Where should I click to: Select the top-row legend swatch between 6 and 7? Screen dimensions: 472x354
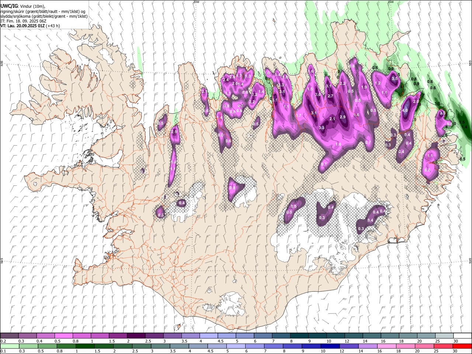[263, 336]
